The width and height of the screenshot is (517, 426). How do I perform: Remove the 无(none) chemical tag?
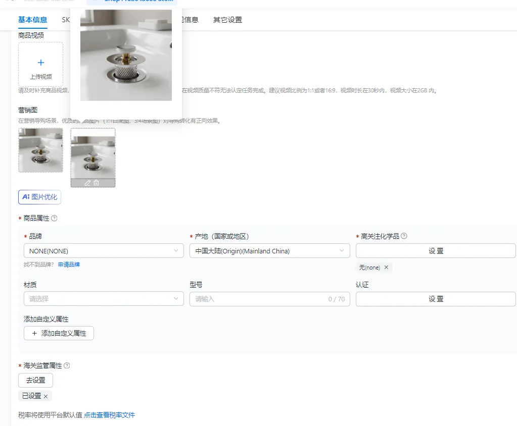point(387,268)
